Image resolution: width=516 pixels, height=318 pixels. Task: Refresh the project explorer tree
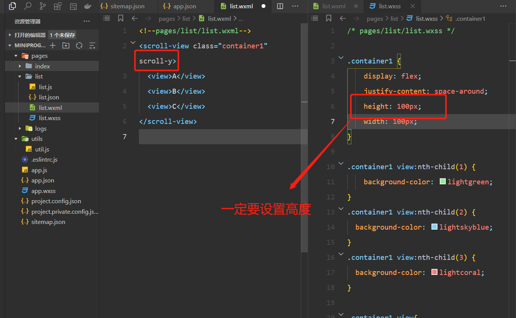pyautogui.click(x=79, y=45)
